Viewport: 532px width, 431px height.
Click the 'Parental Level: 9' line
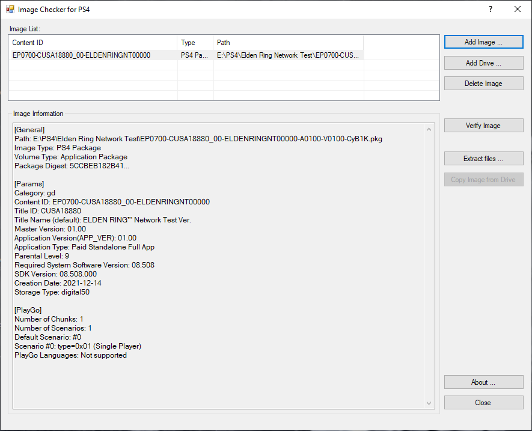coord(41,256)
